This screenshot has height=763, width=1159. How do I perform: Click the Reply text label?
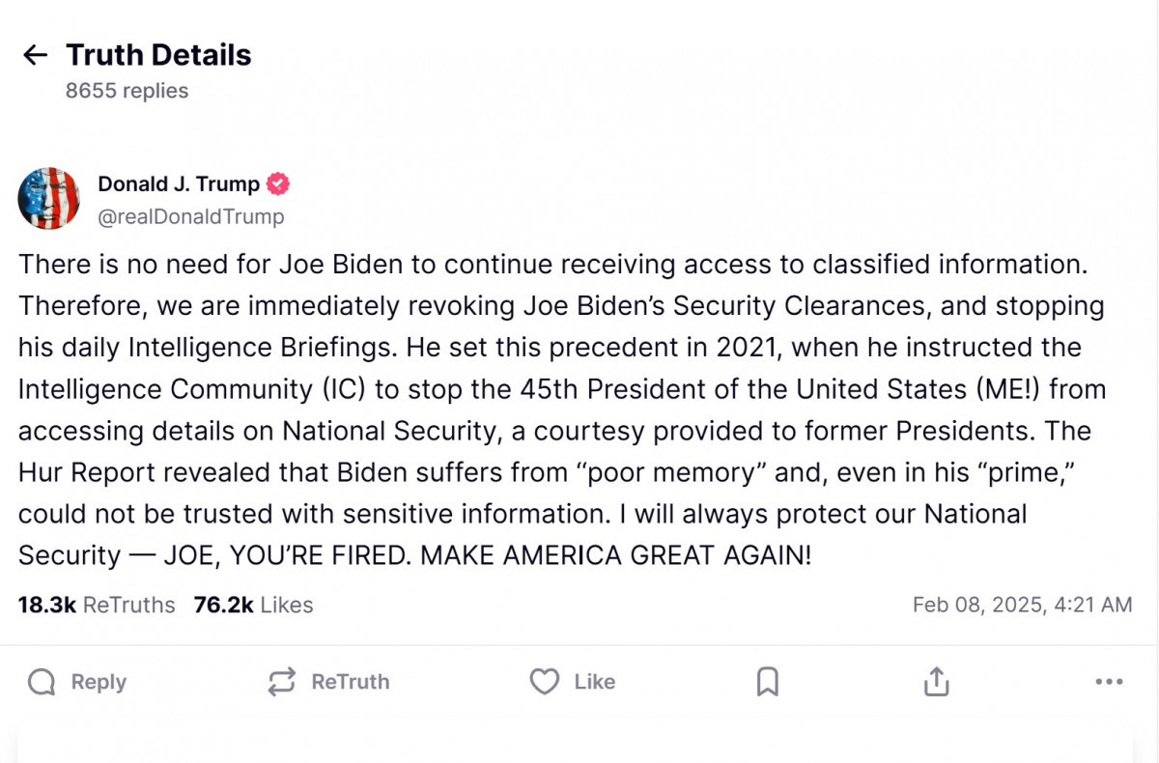(99, 683)
